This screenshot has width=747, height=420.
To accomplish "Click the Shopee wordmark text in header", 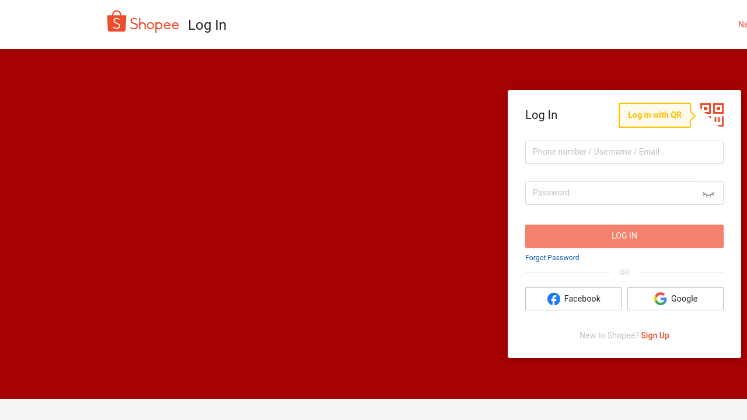I will [x=154, y=24].
